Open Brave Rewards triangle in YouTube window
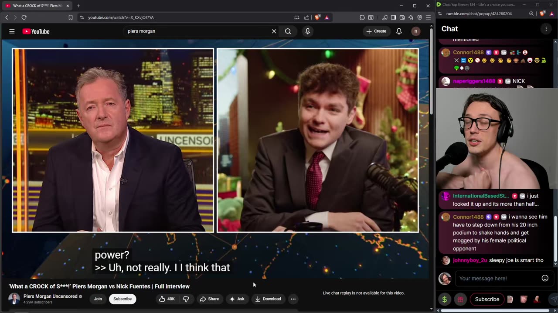The width and height of the screenshot is (558, 313). [x=327, y=17]
